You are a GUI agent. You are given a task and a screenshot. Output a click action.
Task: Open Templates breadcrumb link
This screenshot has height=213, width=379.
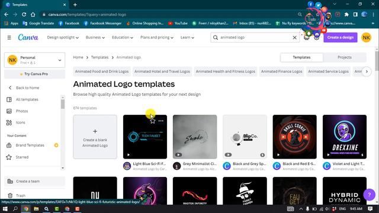[99, 57]
